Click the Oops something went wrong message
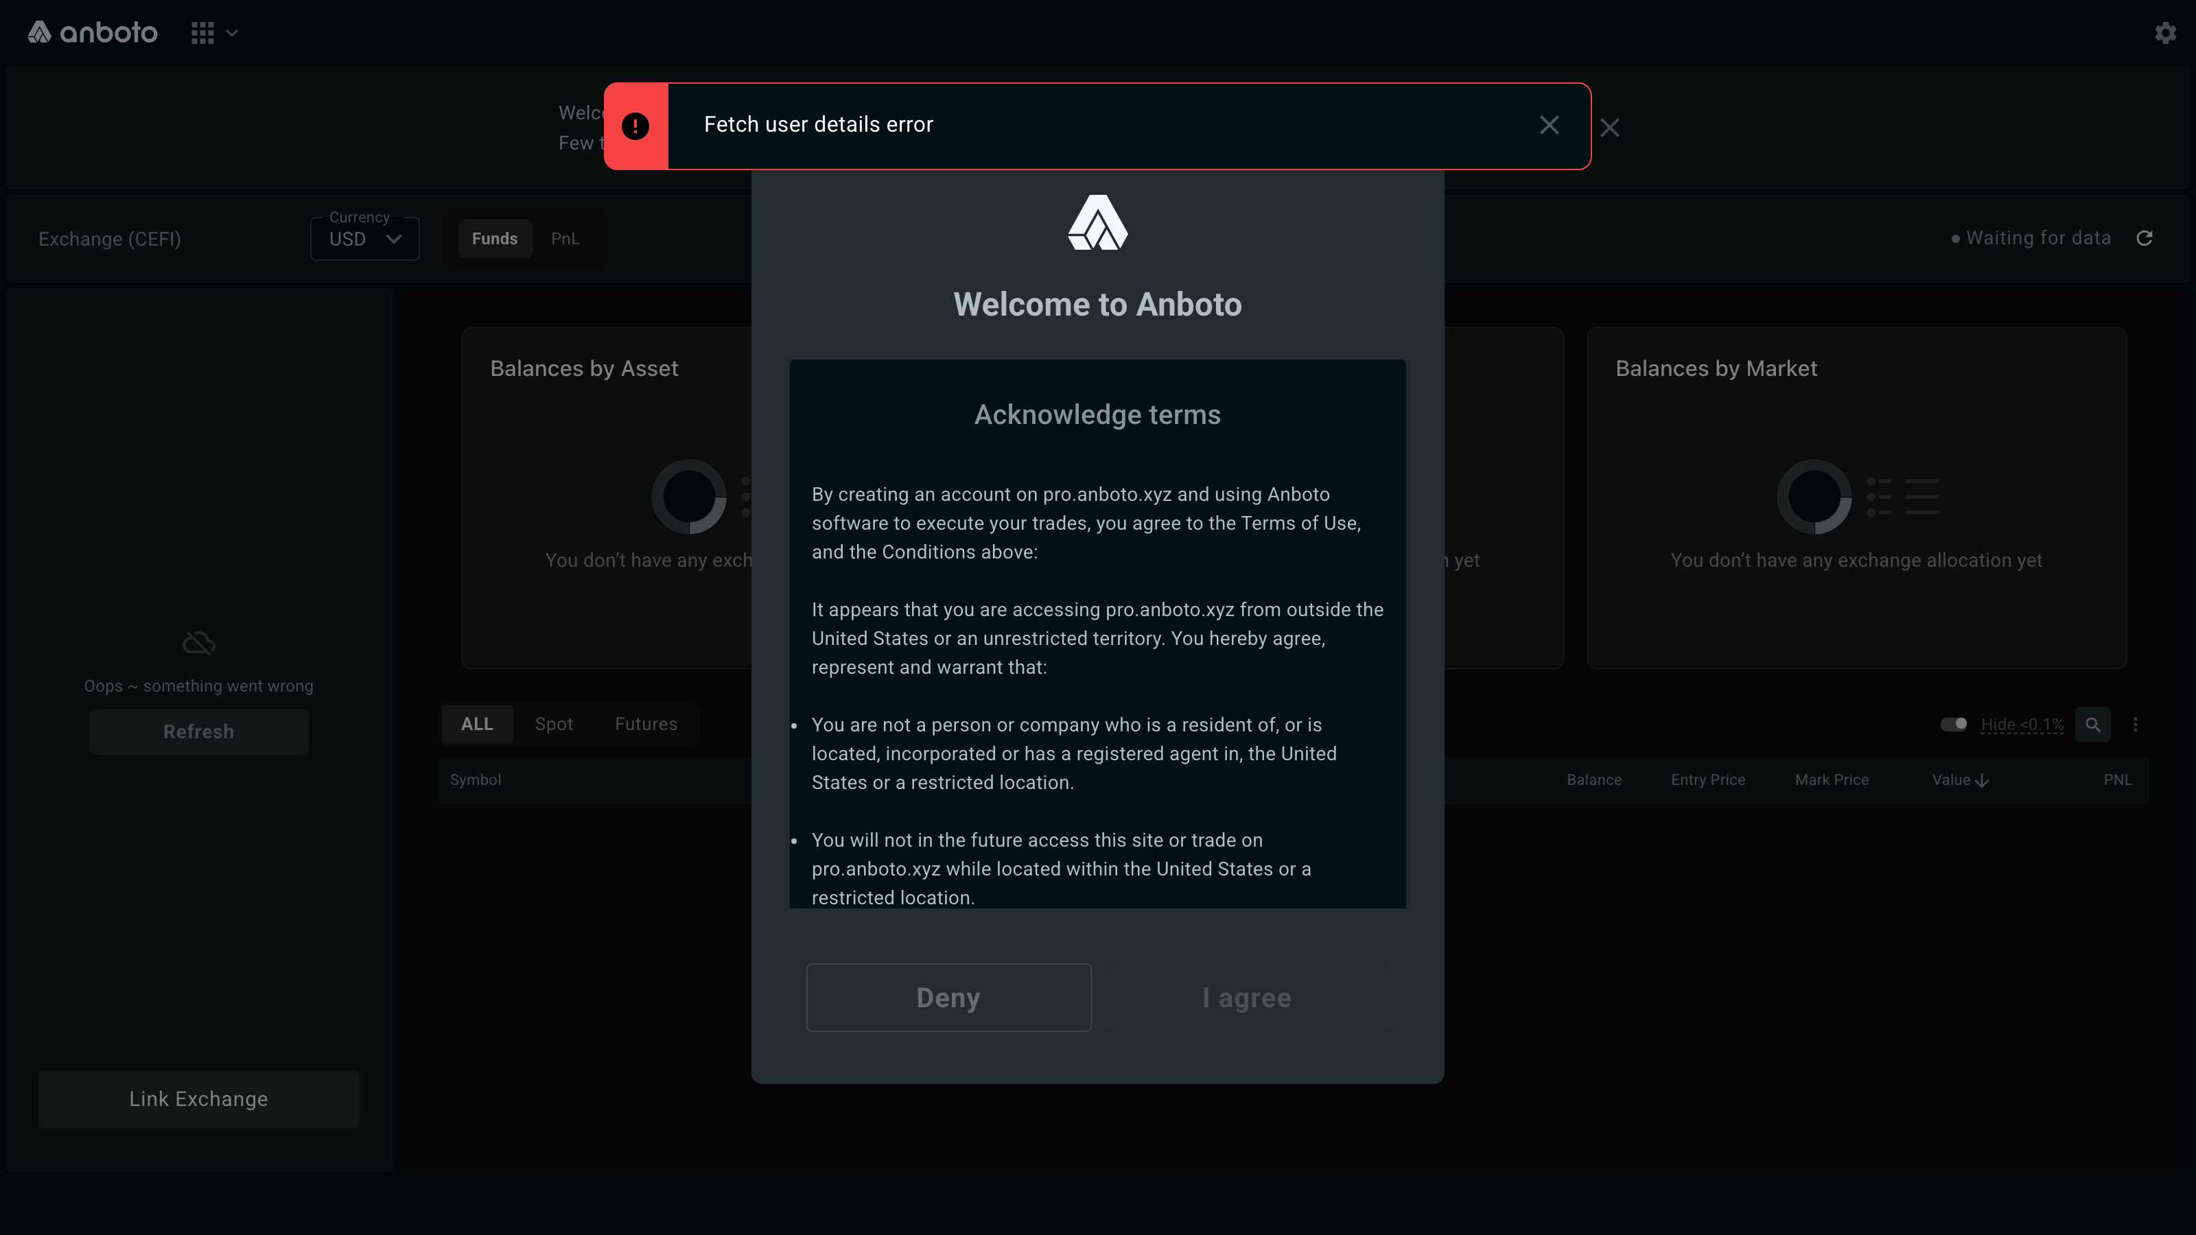Viewport: 2196px width, 1235px height. point(198,686)
